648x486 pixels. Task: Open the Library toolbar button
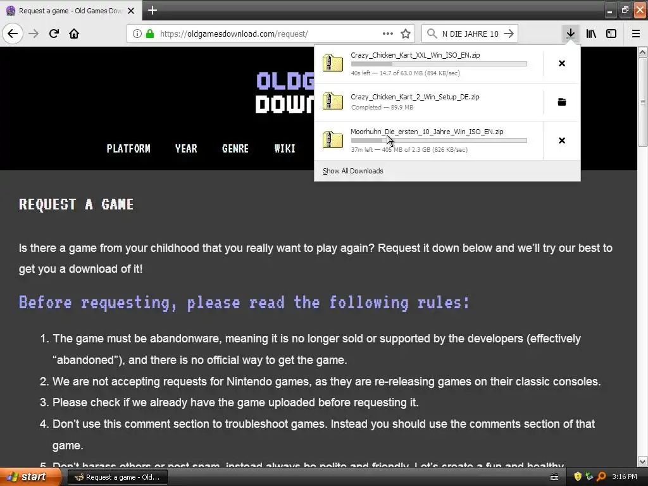coord(591,34)
